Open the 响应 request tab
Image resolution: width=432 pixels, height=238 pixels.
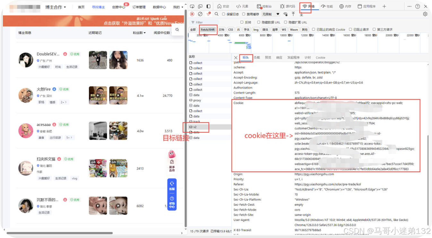click(x=279, y=58)
